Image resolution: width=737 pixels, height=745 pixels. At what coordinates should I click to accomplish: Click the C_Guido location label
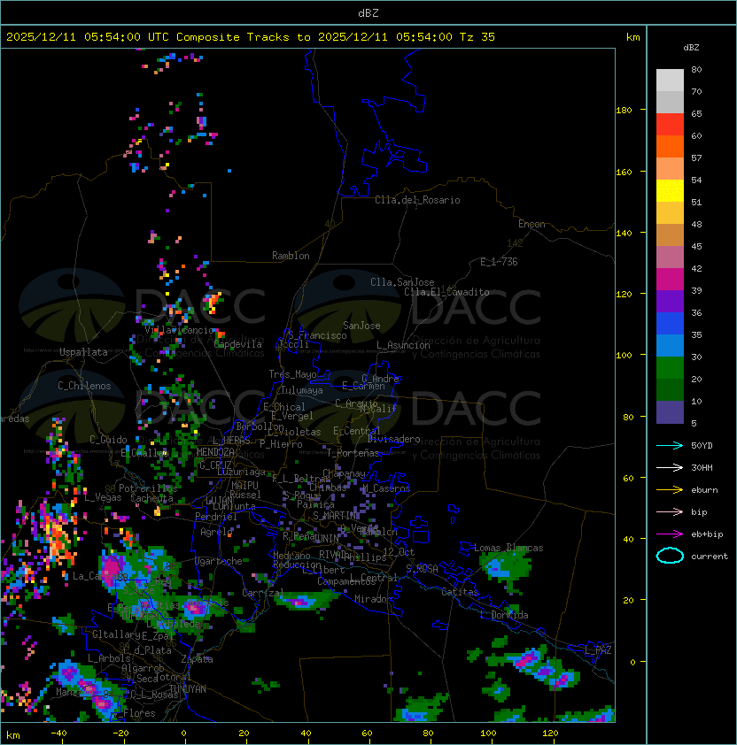[108, 440]
